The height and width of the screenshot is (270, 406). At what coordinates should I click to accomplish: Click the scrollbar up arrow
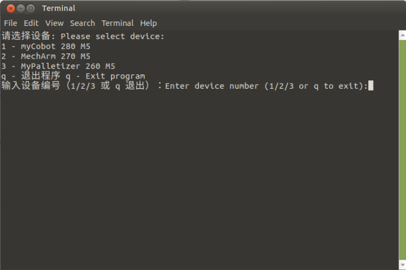pos(402,33)
